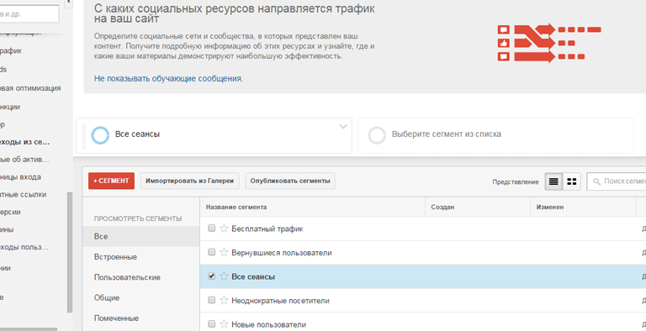Viewport: 646px width, 331px height.
Task: Open sidebar item 'ые об актив...'
Action: coord(24,160)
